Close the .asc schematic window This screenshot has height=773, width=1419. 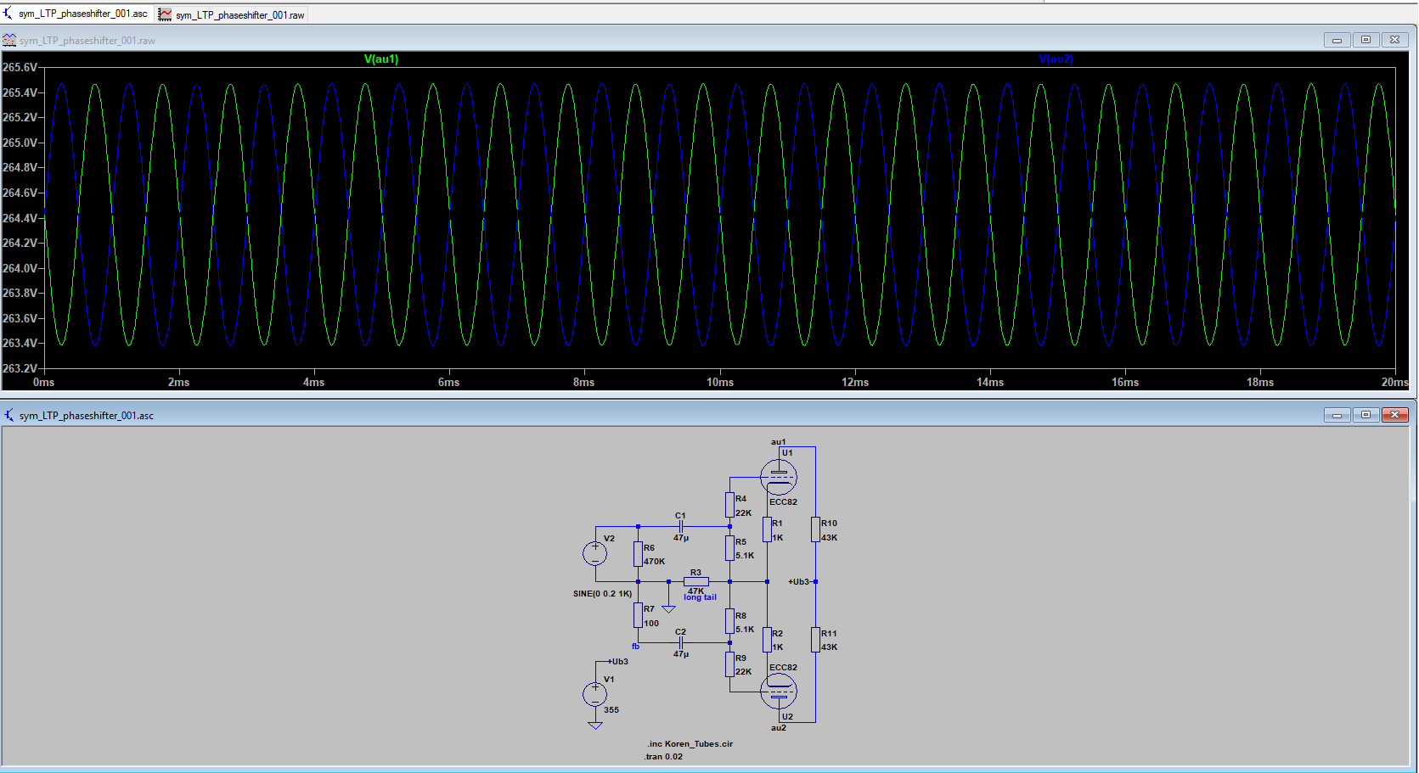1394,415
